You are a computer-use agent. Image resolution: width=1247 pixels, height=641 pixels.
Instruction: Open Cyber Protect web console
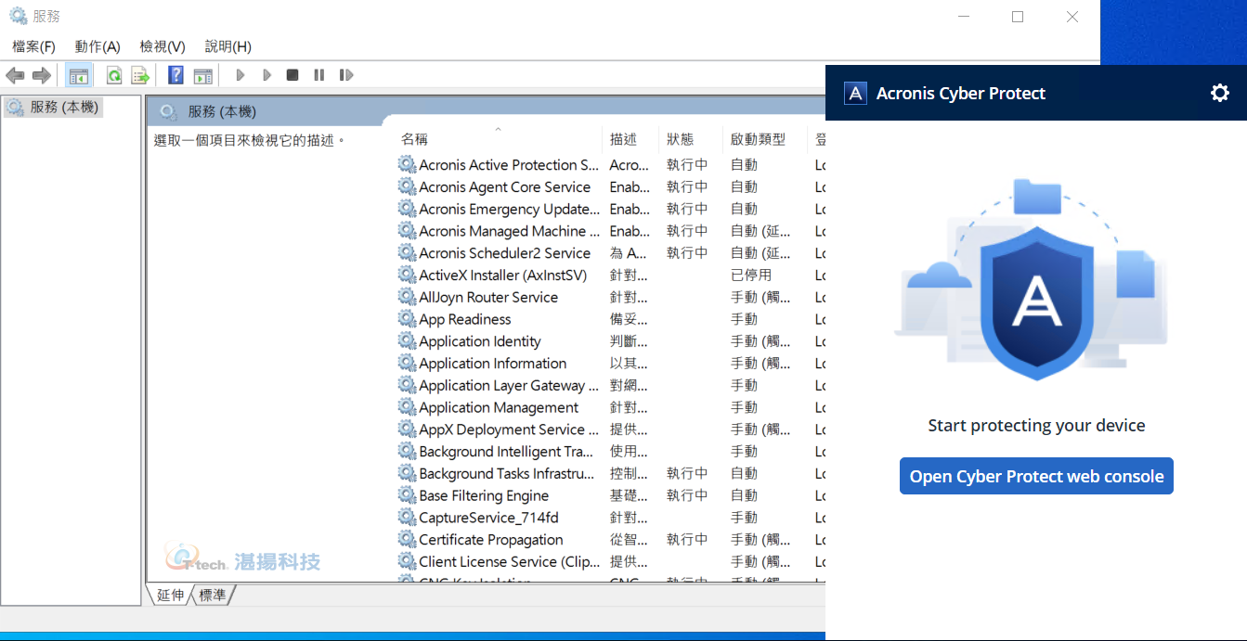[1036, 476]
